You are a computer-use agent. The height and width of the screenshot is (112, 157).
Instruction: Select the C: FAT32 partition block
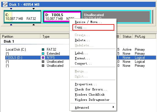(23, 17)
